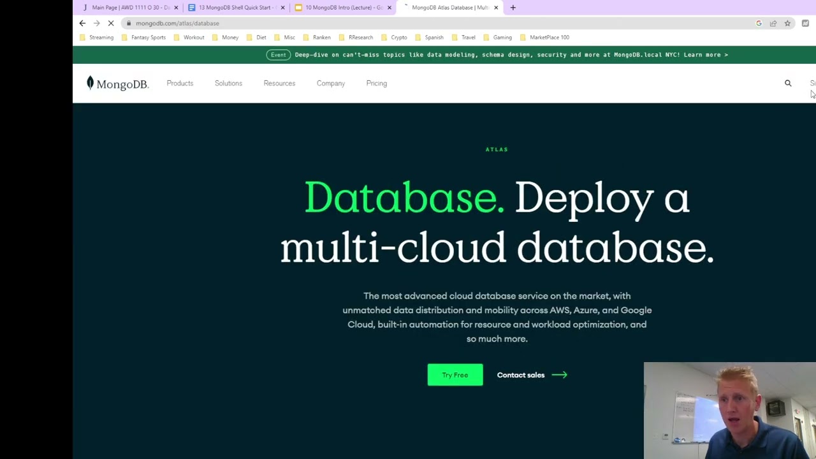Go to the Pricing page
Image resolution: width=816 pixels, height=459 pixels.
pyautogui.click(x=377, y=83)
